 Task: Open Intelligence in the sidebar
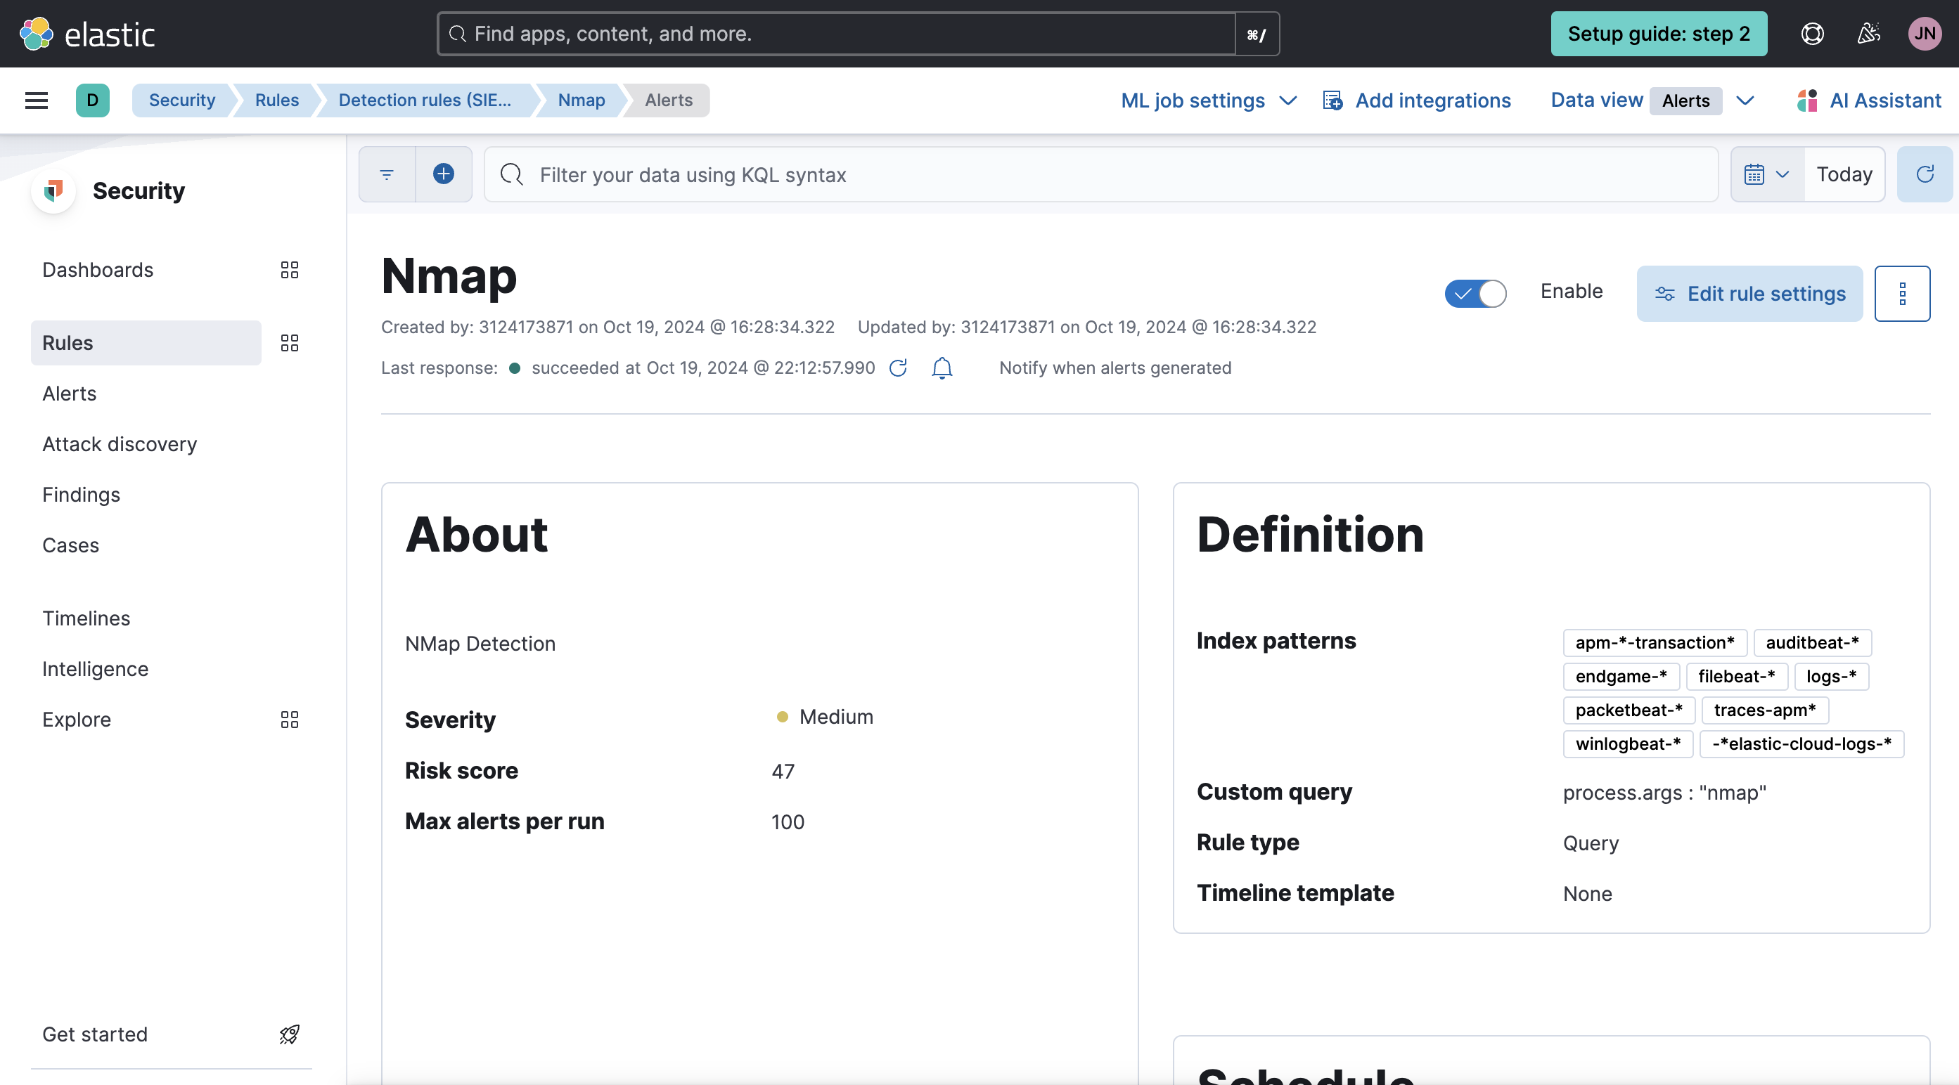click(95, 668)
